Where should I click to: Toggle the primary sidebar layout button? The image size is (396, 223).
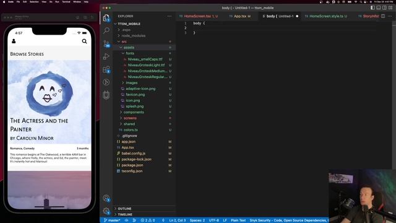pos(372,8)
